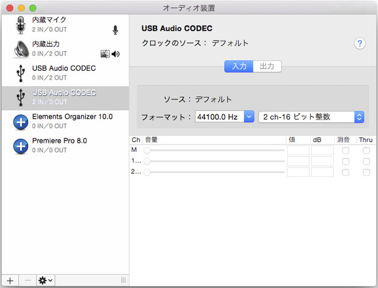Switch to the 入力 input tab
The height and width of the screenshot is (288, 378).
click(x=239, y=67)
